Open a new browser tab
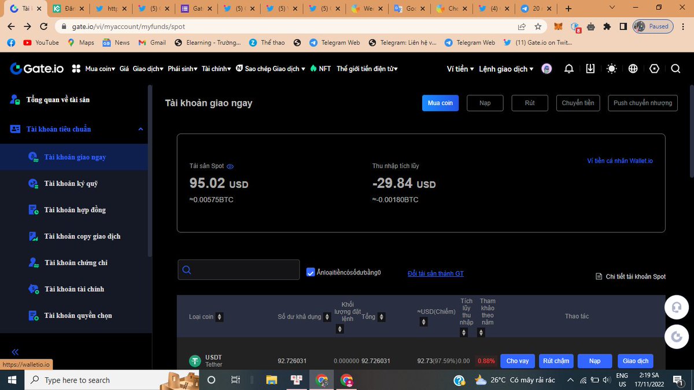This screenshot has height=390, width=694. point(569,9)
